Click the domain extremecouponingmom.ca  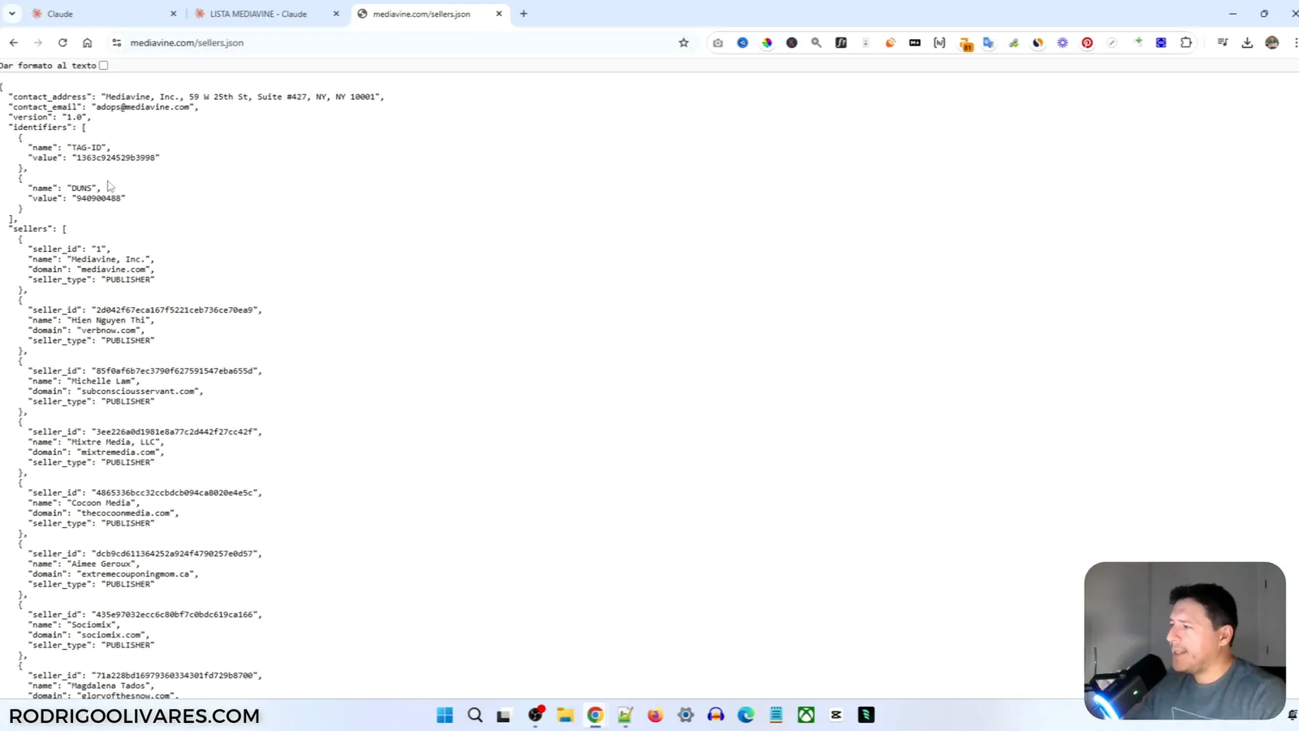coord(135,574)
